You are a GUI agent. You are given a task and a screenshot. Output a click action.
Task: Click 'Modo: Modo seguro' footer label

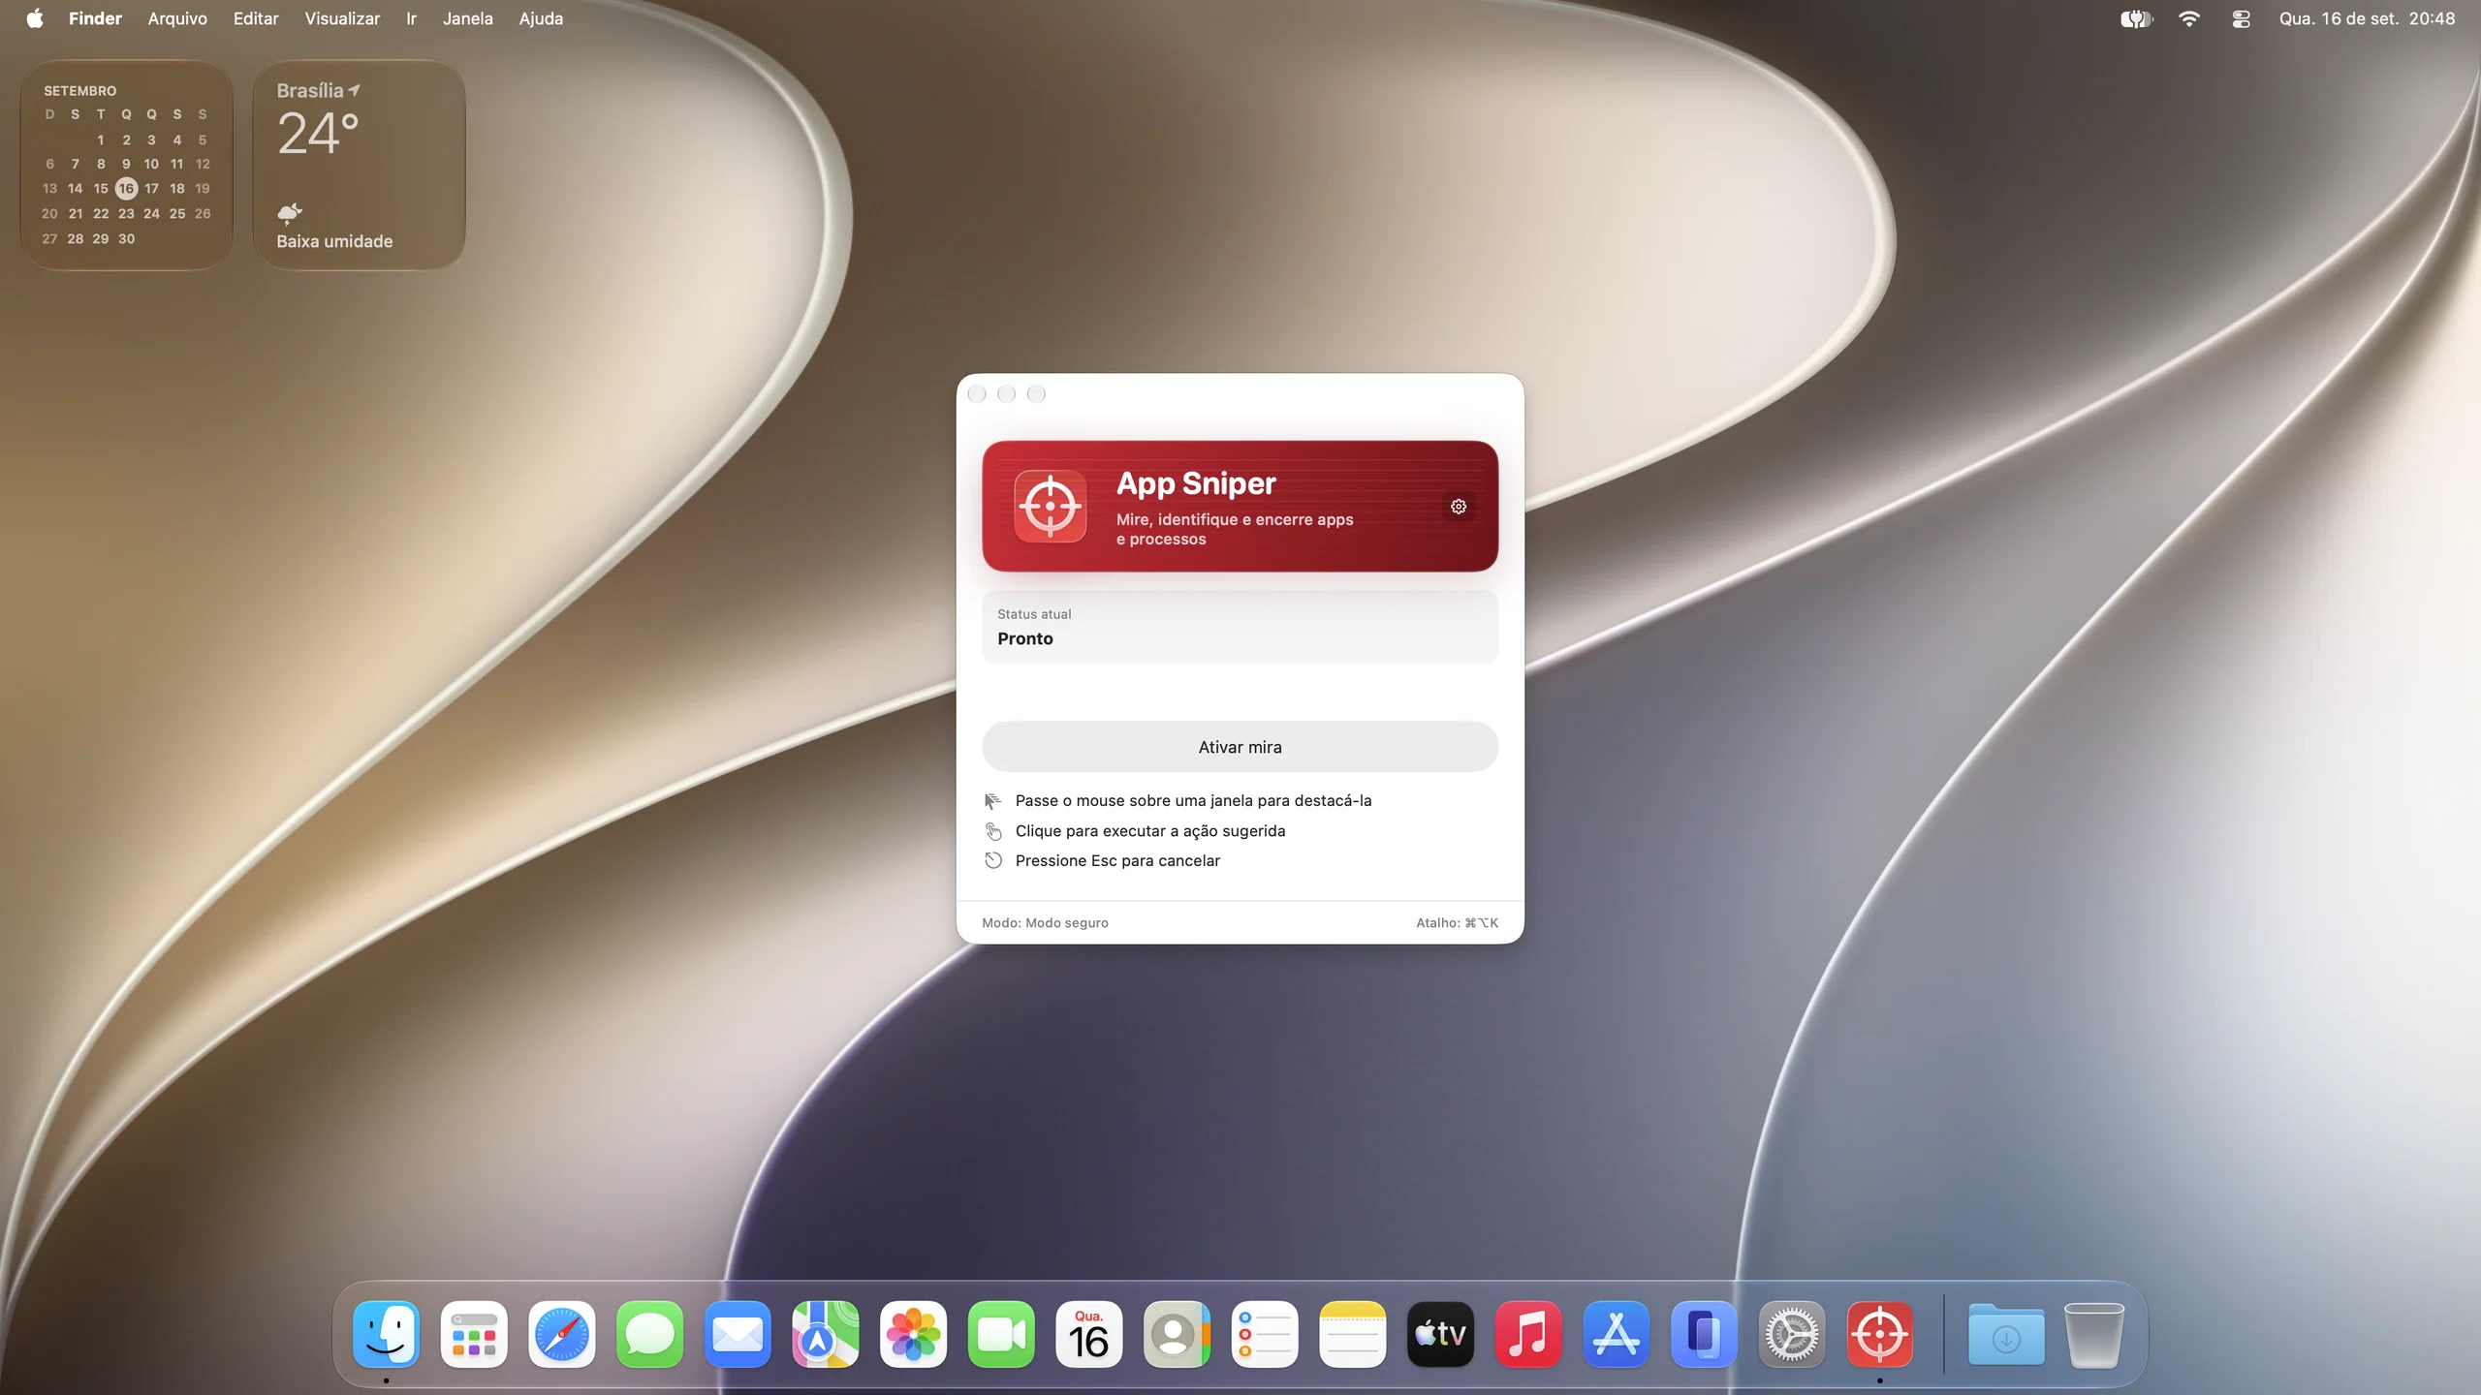click(1045, 923)
